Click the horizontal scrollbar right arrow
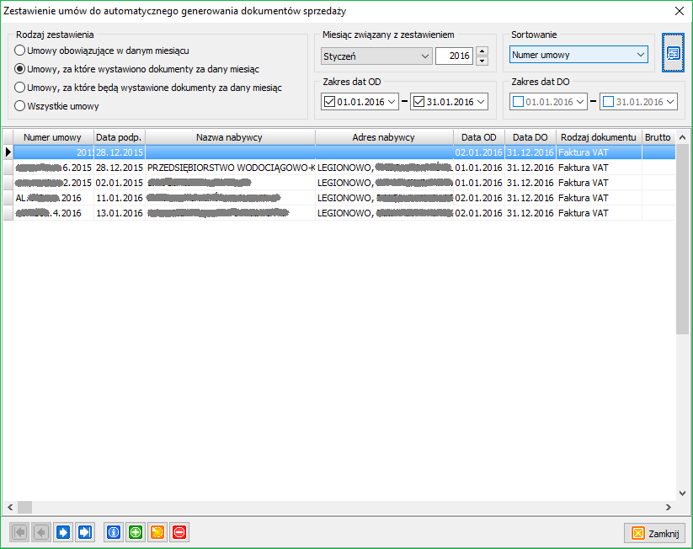 click(x=668, y=508)
